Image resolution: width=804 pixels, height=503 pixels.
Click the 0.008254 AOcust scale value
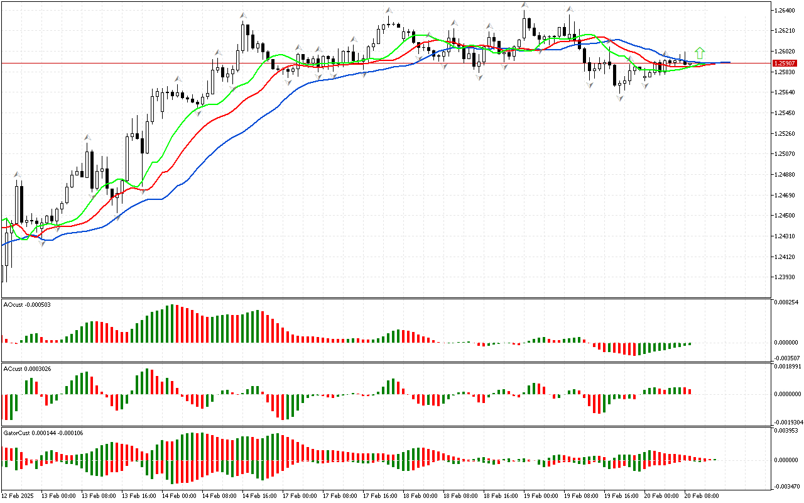pyautogui.click(x=786, y=302)
